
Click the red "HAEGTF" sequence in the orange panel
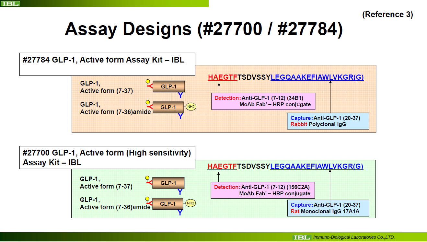click(x=223, y=77)
